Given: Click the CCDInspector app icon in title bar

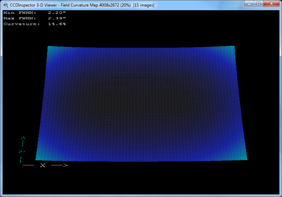Looking at the screenshot, I should tap(6, 5).
